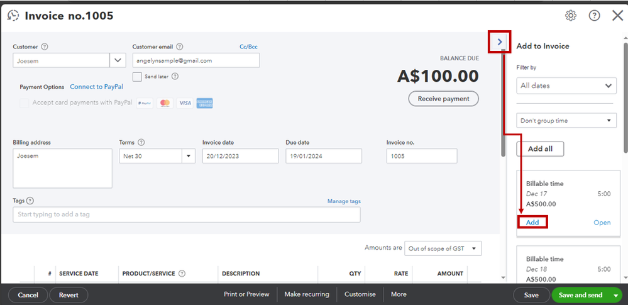Click the American Express logo
This screenshot has width=628, height=305.
205,103
